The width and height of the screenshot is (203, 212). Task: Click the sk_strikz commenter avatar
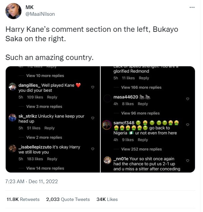[12, 117]
